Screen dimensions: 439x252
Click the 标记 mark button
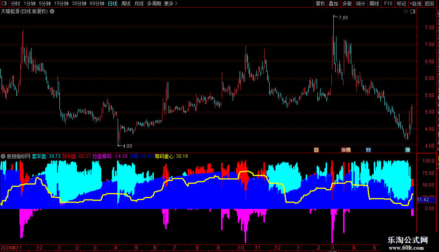coord(401,3)
